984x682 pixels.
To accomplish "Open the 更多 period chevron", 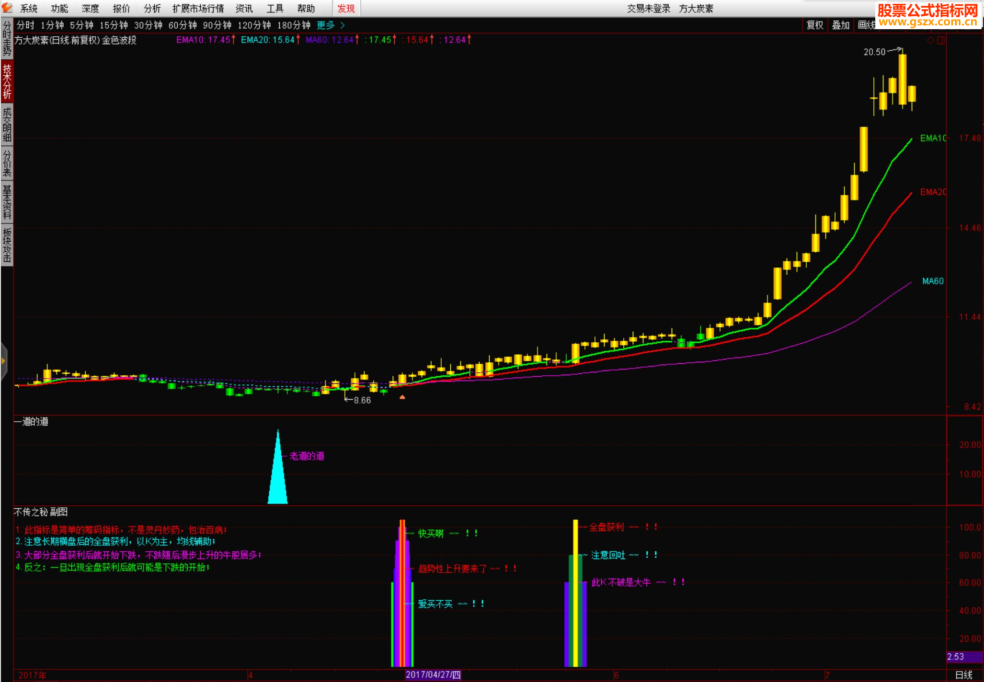I will tap(342, 25).
